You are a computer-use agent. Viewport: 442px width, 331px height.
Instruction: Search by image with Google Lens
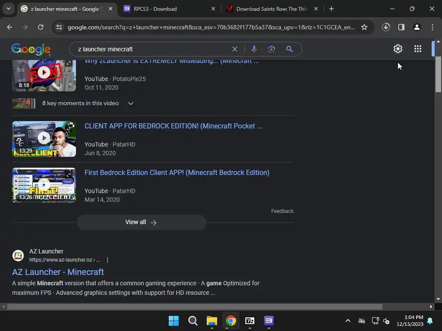click(x=271, y=49)
